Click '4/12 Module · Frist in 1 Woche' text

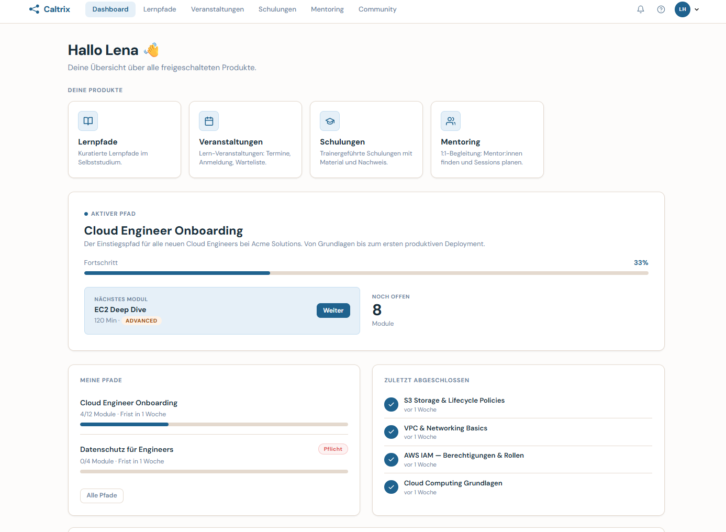coord(123,414)
